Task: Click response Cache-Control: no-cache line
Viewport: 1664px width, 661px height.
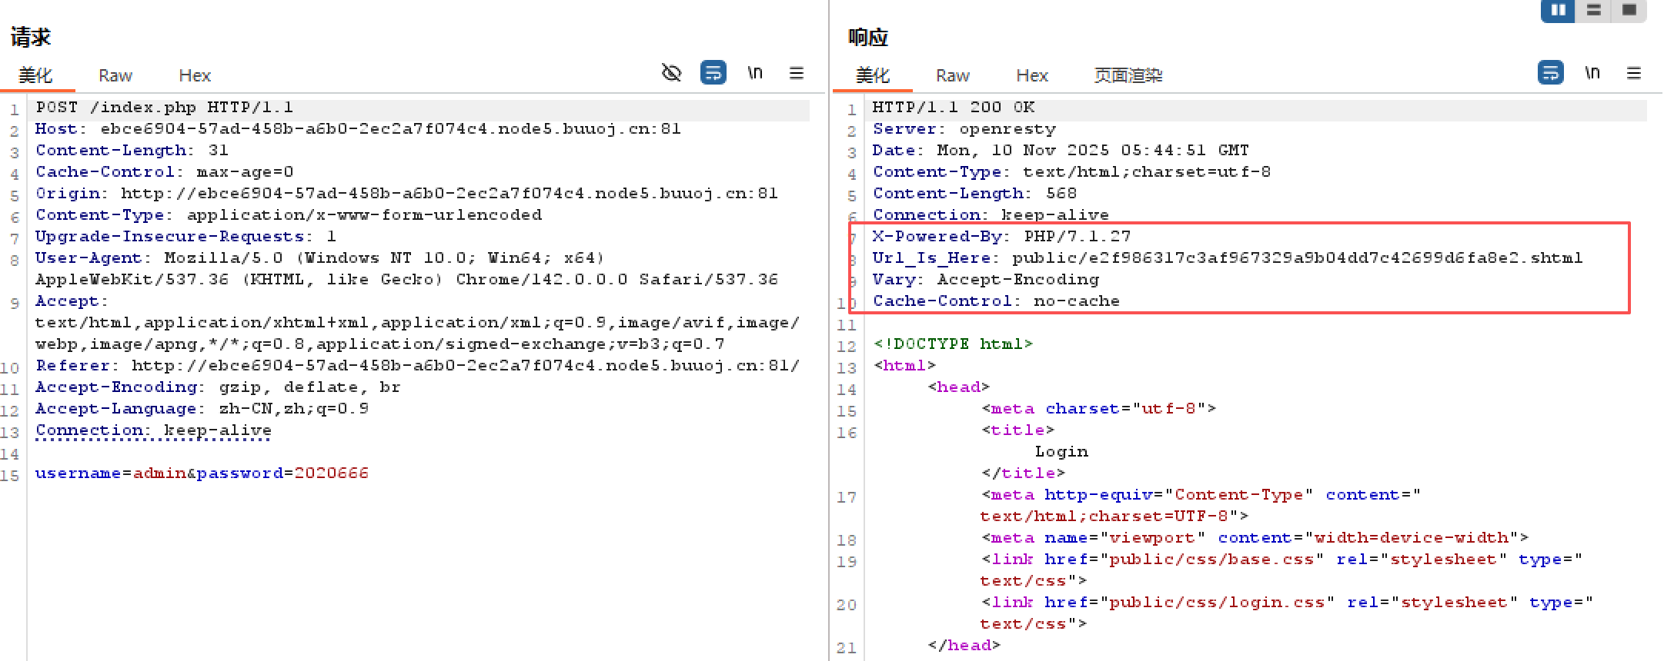Action: (996, 301)
